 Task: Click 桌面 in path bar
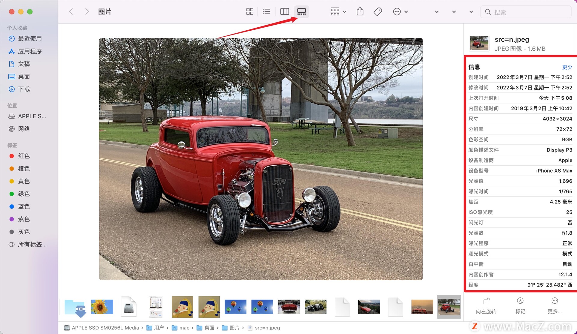pos(206,328)
